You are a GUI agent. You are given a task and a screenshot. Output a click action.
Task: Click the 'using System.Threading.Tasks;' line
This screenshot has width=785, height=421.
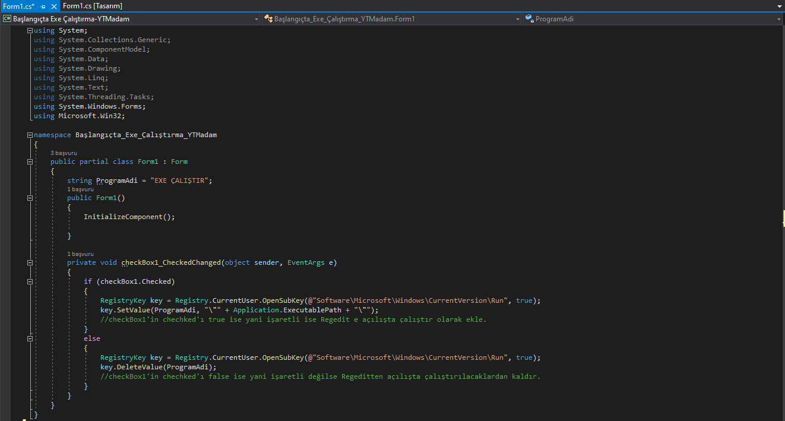click(94, 97)
